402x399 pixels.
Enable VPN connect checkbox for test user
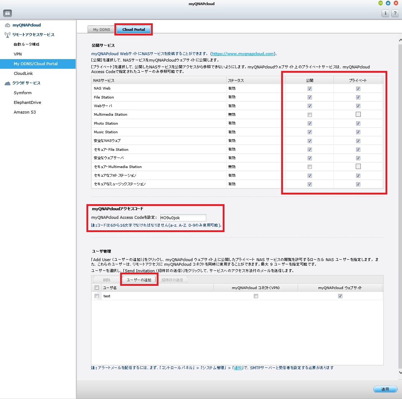(256, 296)
